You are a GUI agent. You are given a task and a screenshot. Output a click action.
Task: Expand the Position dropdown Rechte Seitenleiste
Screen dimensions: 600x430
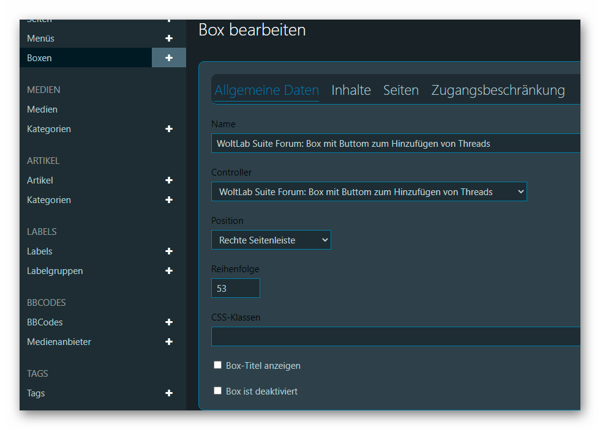pos(271,240)
